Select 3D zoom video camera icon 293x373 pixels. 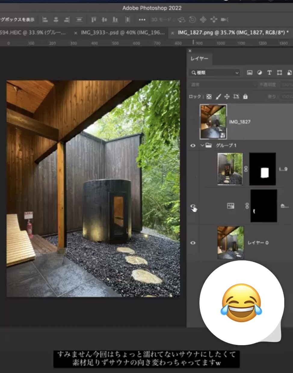click(x=225, y=20)
